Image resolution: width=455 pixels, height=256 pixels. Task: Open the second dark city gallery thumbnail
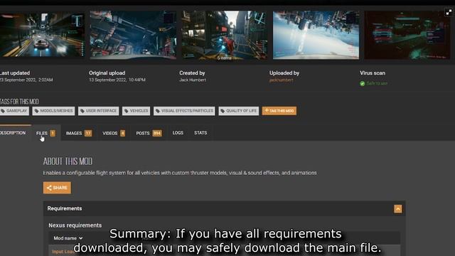pyautogui.click(x=133, y=35)
